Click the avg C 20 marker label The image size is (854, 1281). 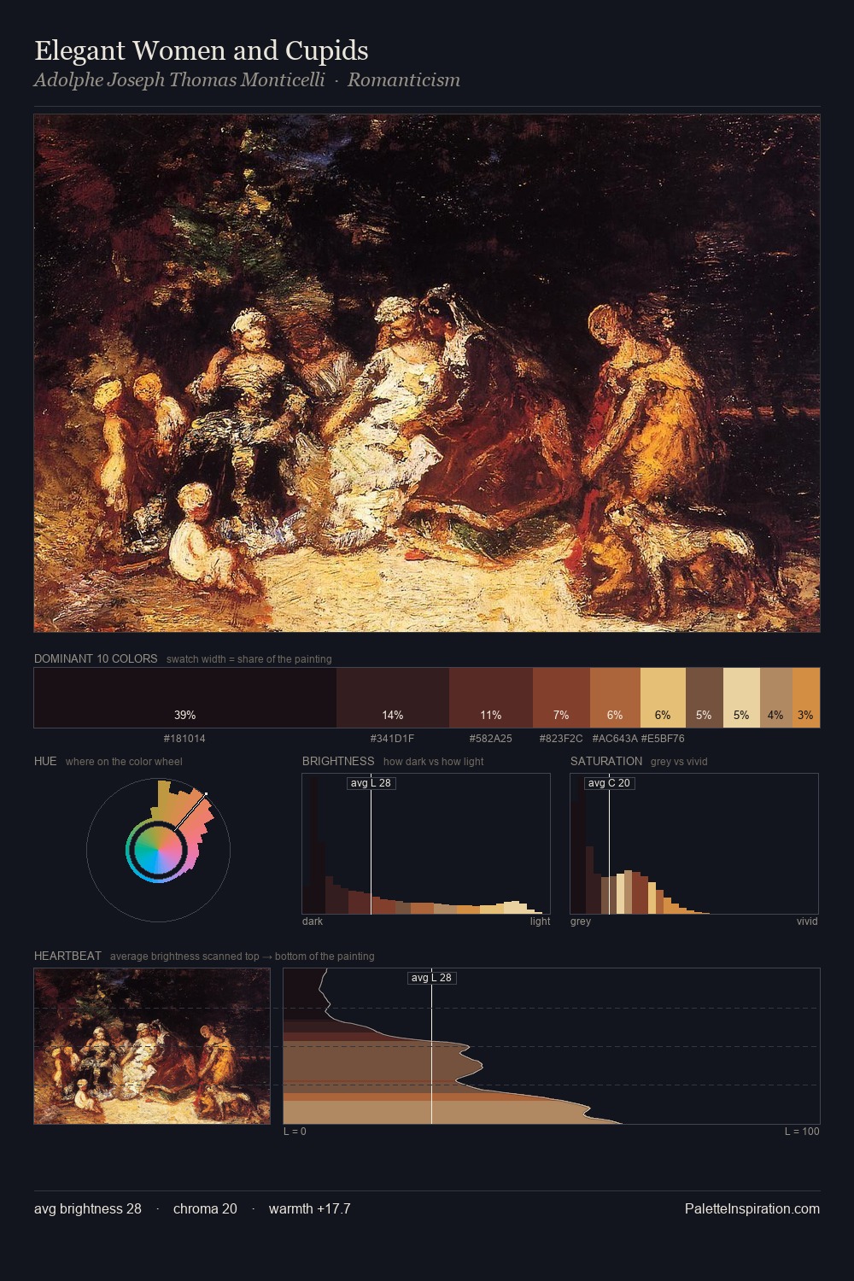609,783
